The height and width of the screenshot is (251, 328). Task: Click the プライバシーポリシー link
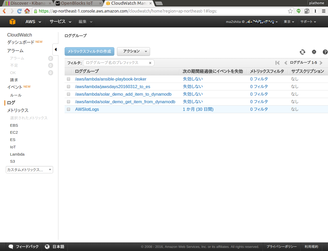(282, 247)
